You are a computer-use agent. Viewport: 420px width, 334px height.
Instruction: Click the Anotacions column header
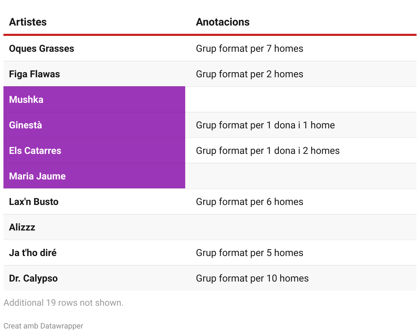(x=223, y=22)
